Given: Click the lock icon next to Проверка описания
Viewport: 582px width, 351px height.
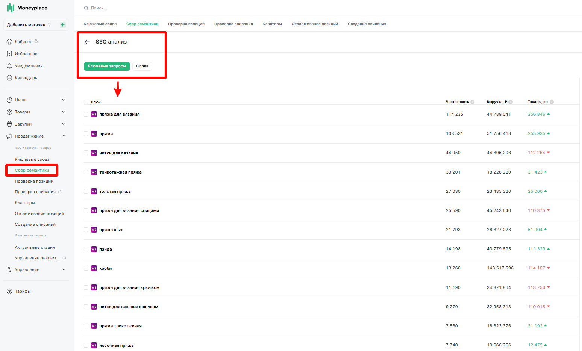Looking at the screenshot, I should pyautogui.click(x=60, y=192).
